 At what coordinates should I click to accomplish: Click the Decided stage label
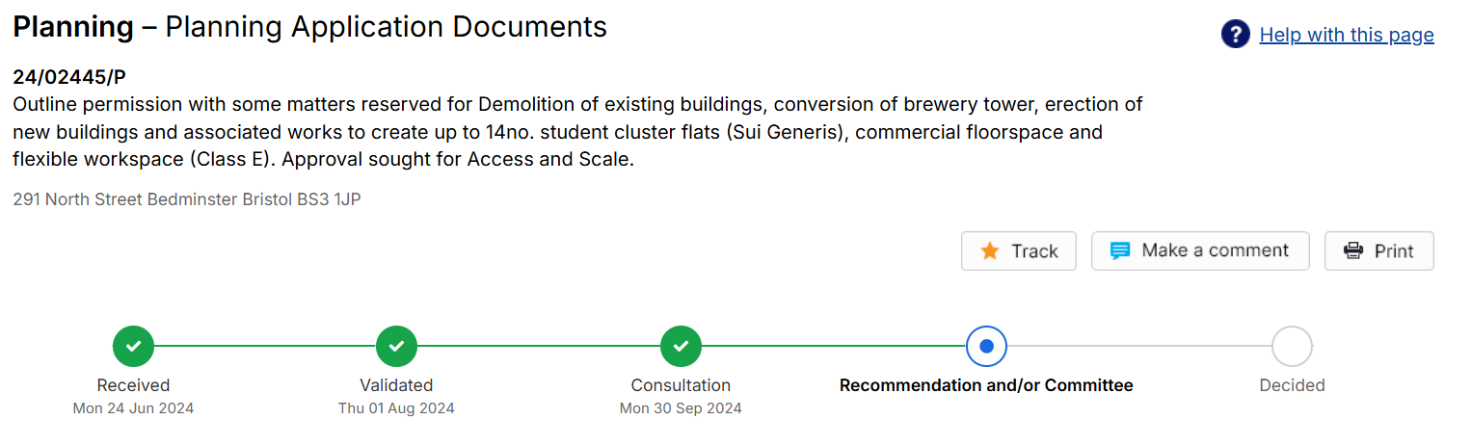click(1292, 385)
